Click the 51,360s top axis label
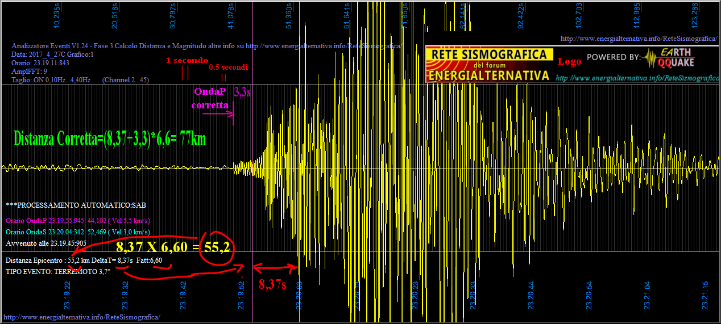 [289, 15]
